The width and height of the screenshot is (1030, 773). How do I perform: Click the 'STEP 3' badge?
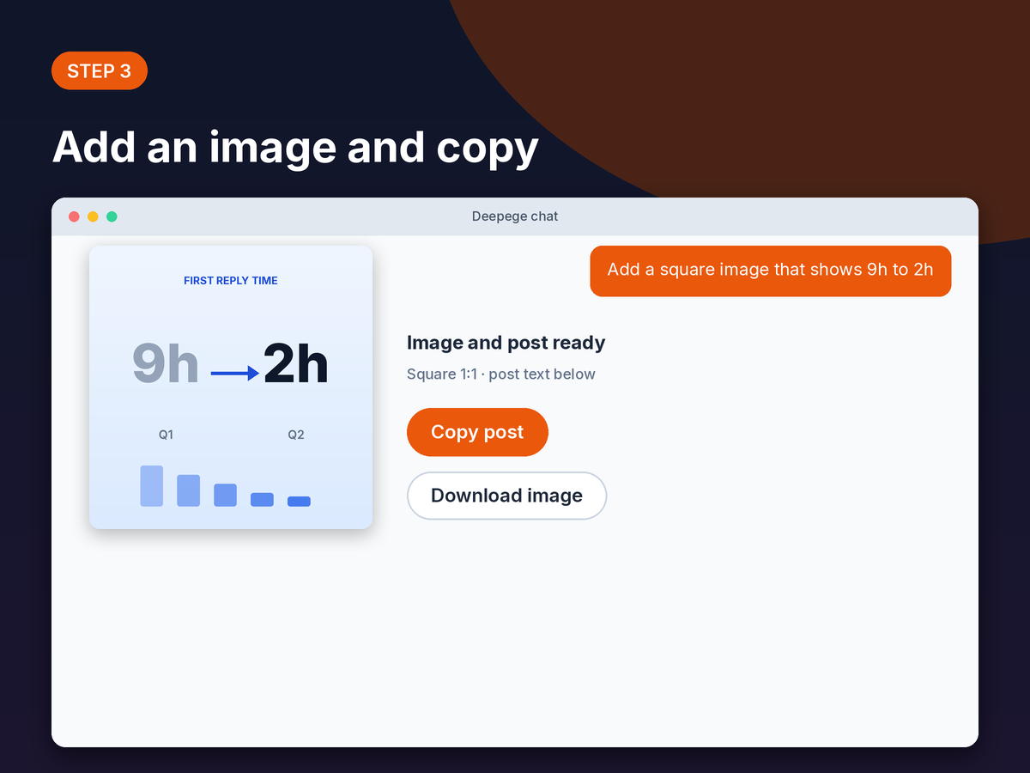click(100, 70)
